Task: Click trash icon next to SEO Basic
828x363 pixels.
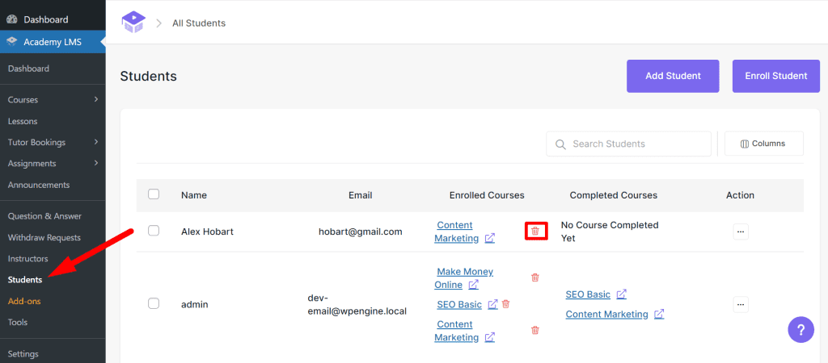Action: 506,304
